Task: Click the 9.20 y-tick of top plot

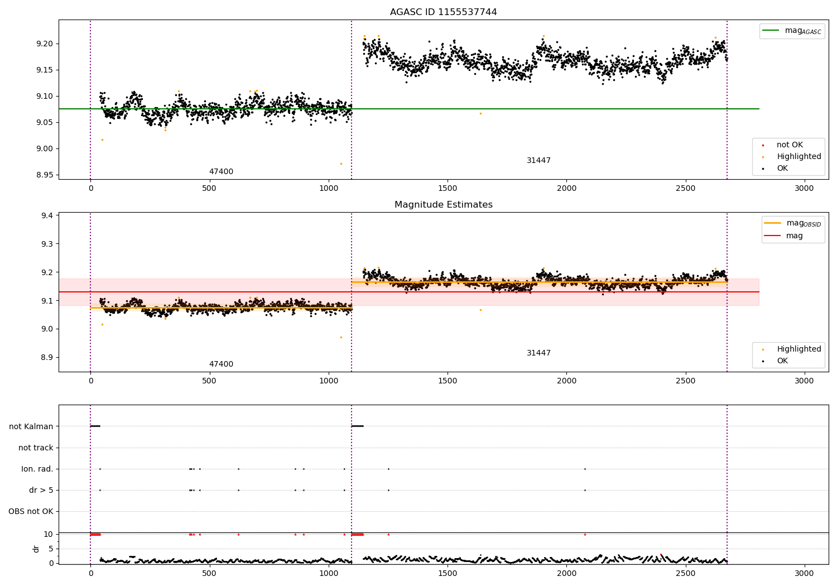Action: [x=45, y=44]
